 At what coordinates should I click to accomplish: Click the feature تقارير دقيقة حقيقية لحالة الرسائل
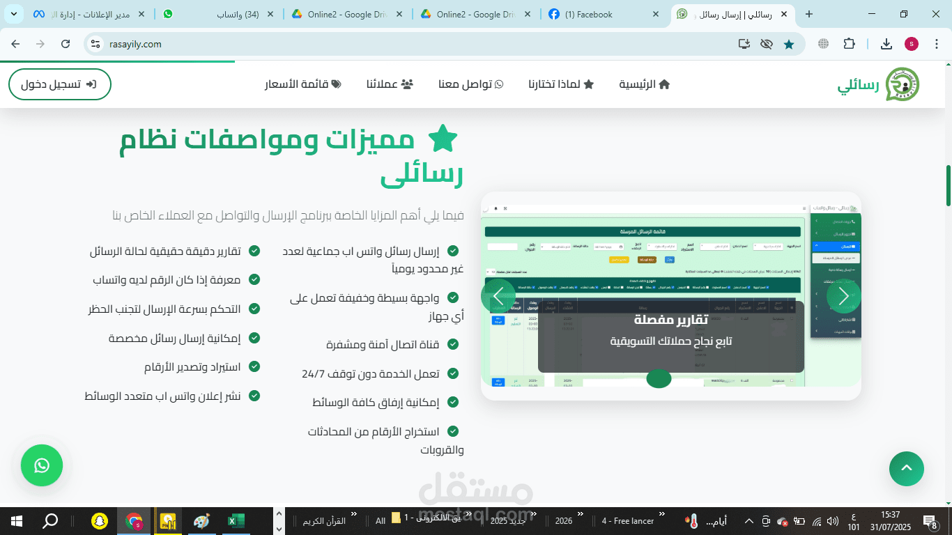pos(165,251)
